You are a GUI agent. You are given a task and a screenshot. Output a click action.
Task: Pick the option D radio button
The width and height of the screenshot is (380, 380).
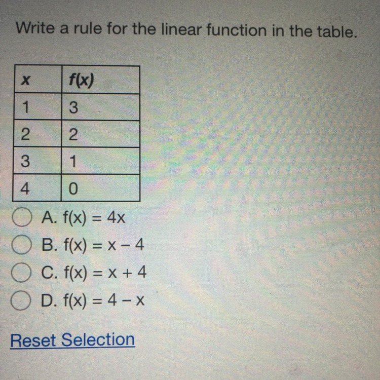tap(21, 300)
